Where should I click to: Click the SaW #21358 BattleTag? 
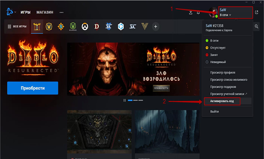click(x=214, y=26)
